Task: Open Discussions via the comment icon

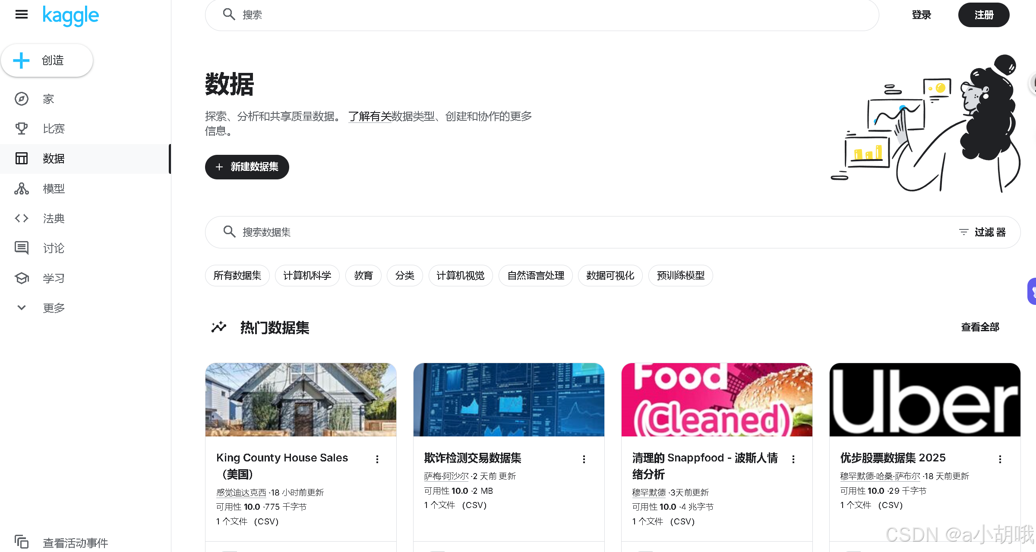Action: coord(22,248)
